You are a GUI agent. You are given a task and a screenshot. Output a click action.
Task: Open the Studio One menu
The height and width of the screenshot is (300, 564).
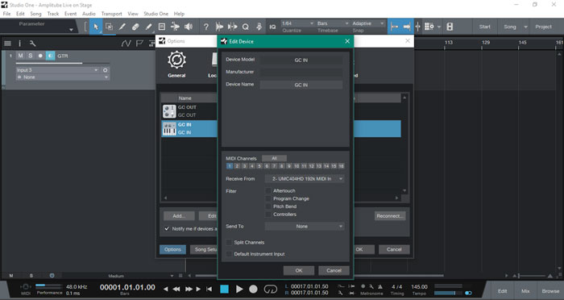click(x=156, y=14)
